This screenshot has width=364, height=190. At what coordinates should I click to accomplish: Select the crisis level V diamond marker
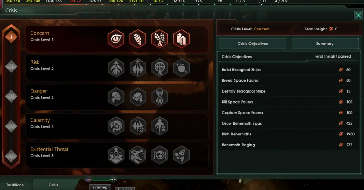[11, 157]
